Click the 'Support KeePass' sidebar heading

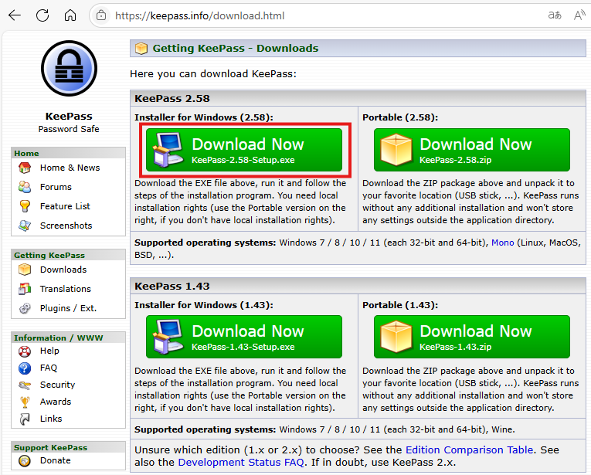click(50, 447)
